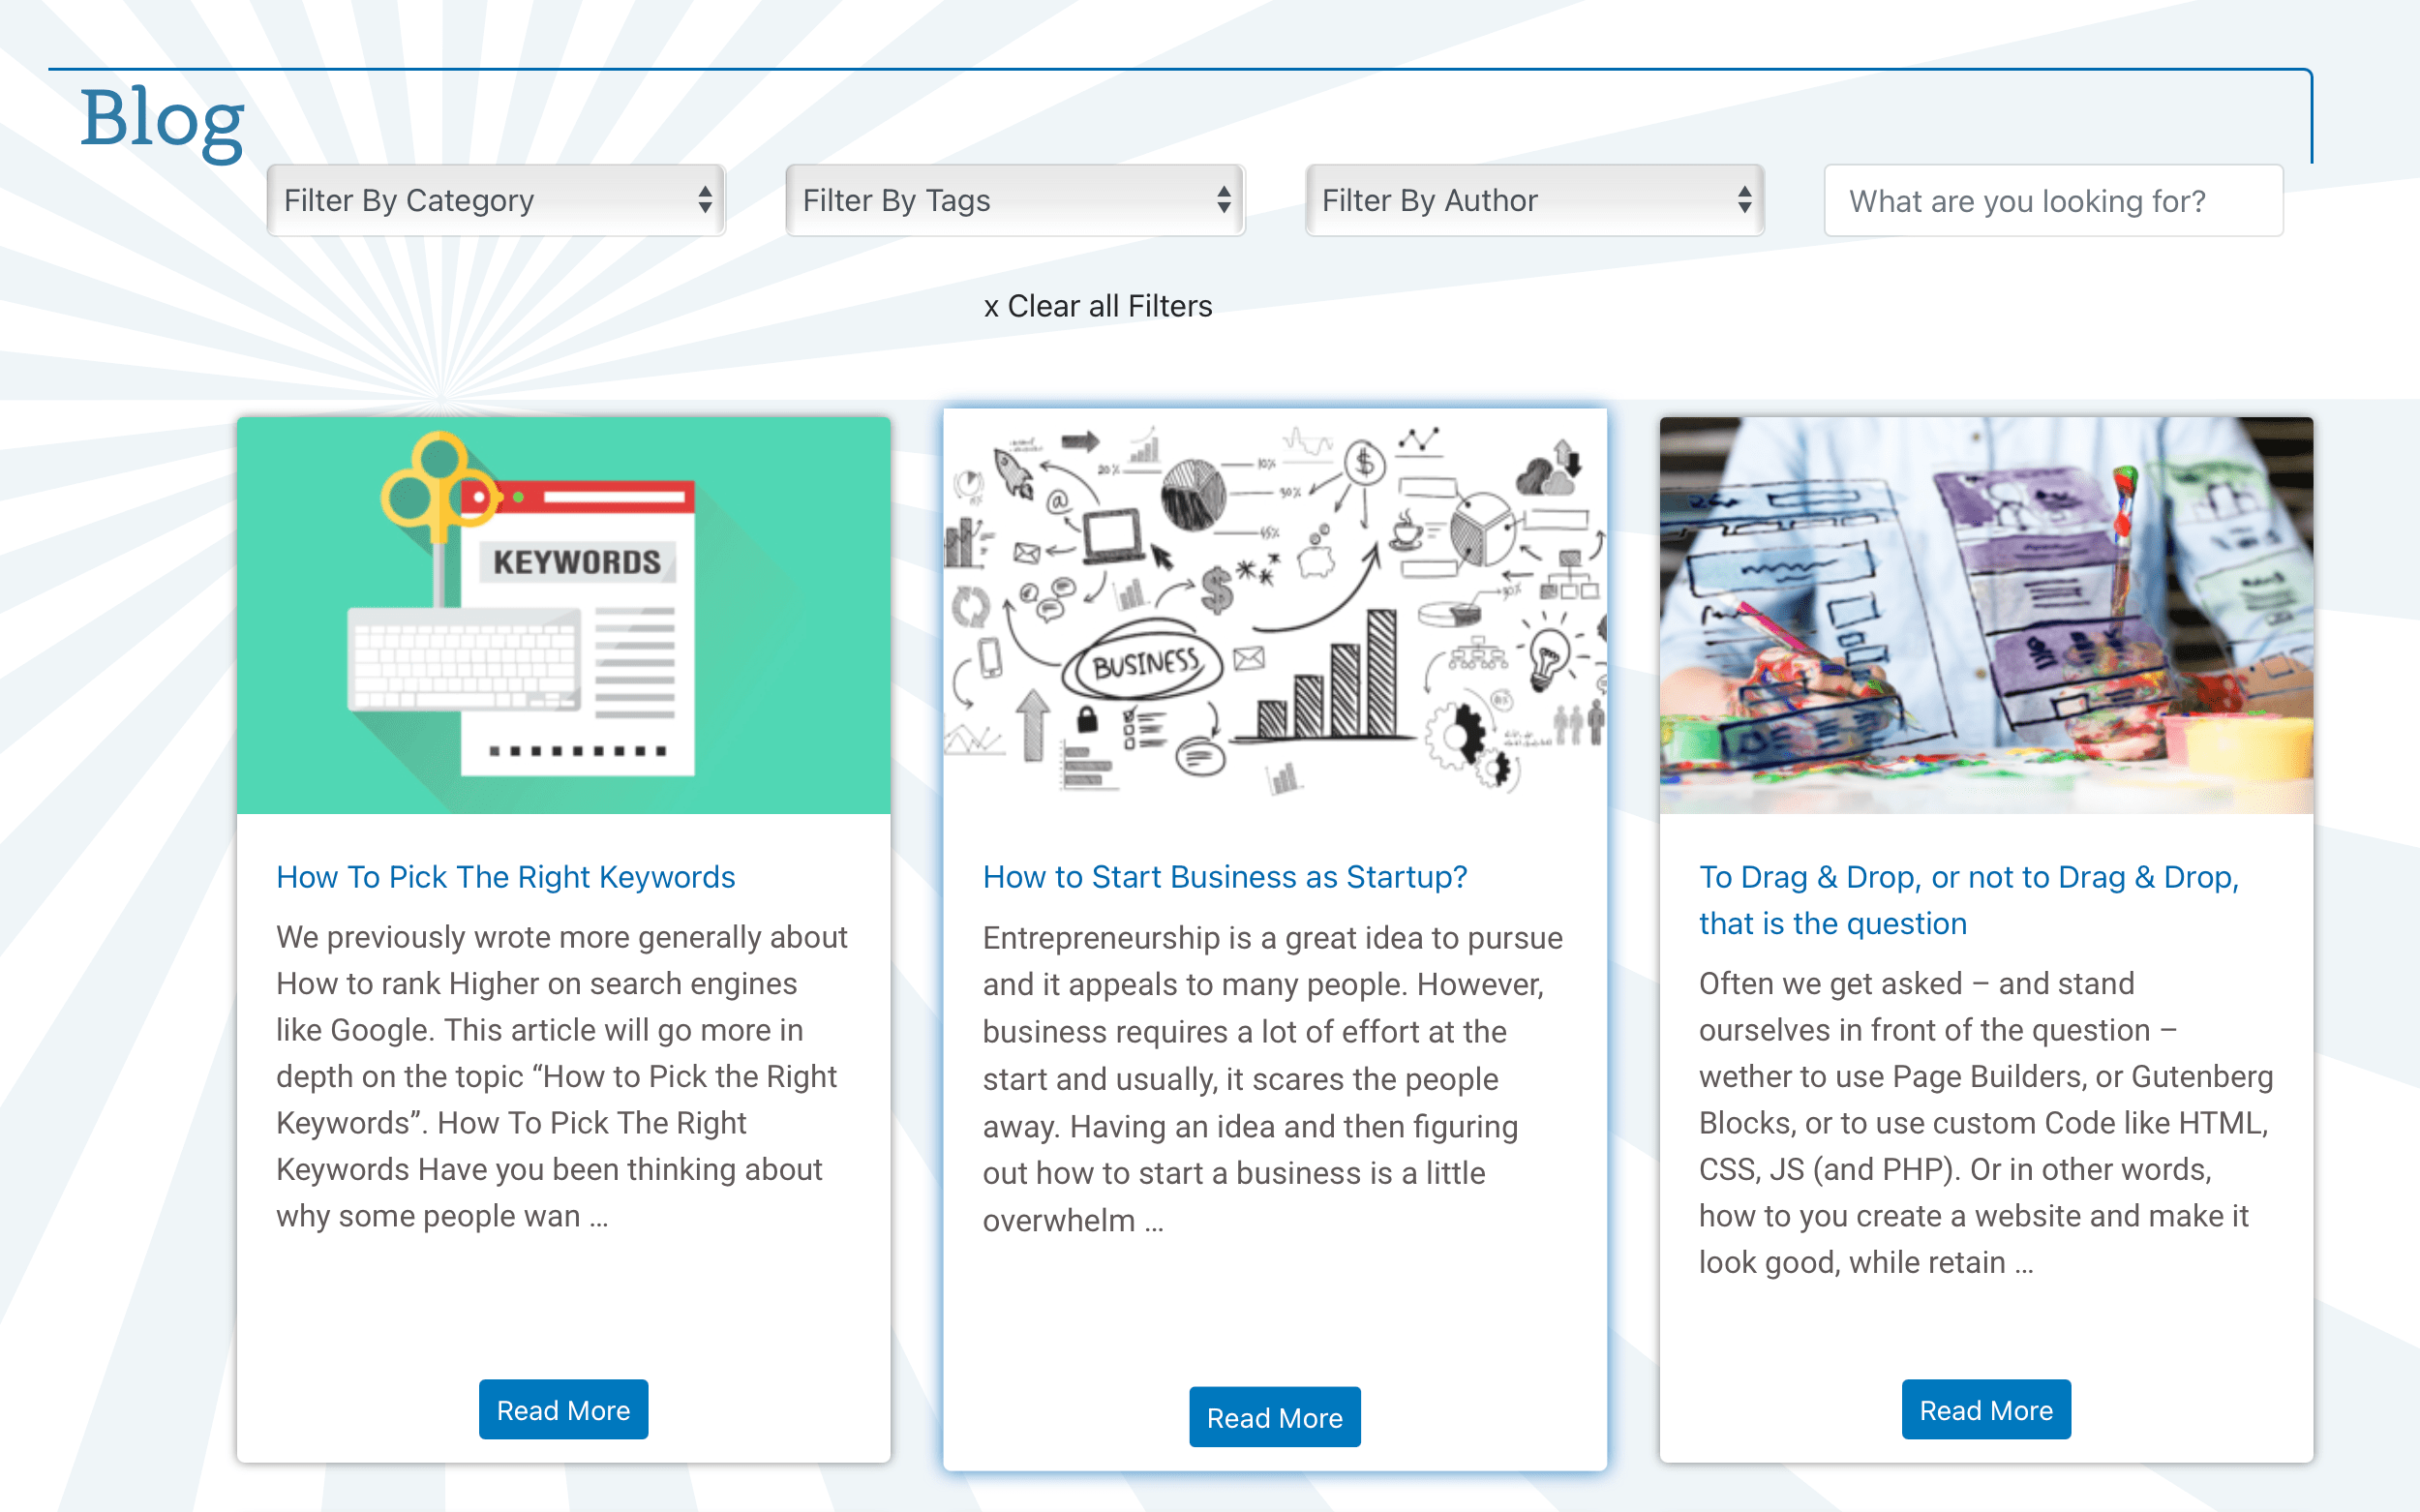Open the Filter By Author dropdown
The height and width of the screenshot is (1512, 2420).
click(x=1535, y=200)
